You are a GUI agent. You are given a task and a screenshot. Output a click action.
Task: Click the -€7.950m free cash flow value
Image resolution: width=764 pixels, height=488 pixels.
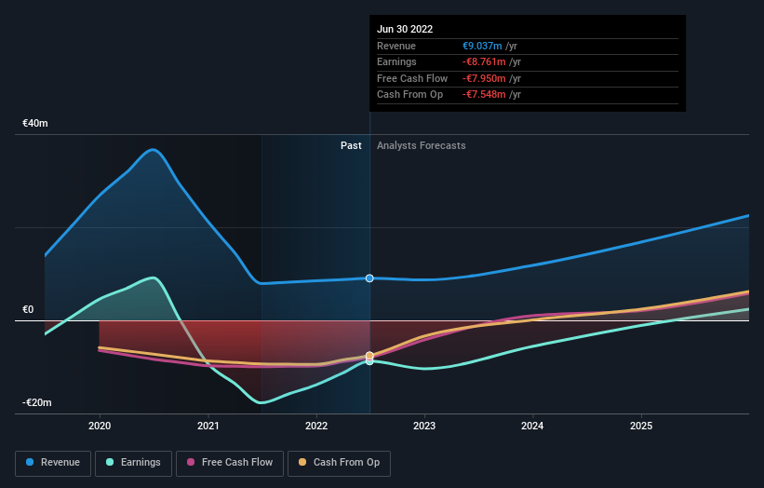(484, 78)
